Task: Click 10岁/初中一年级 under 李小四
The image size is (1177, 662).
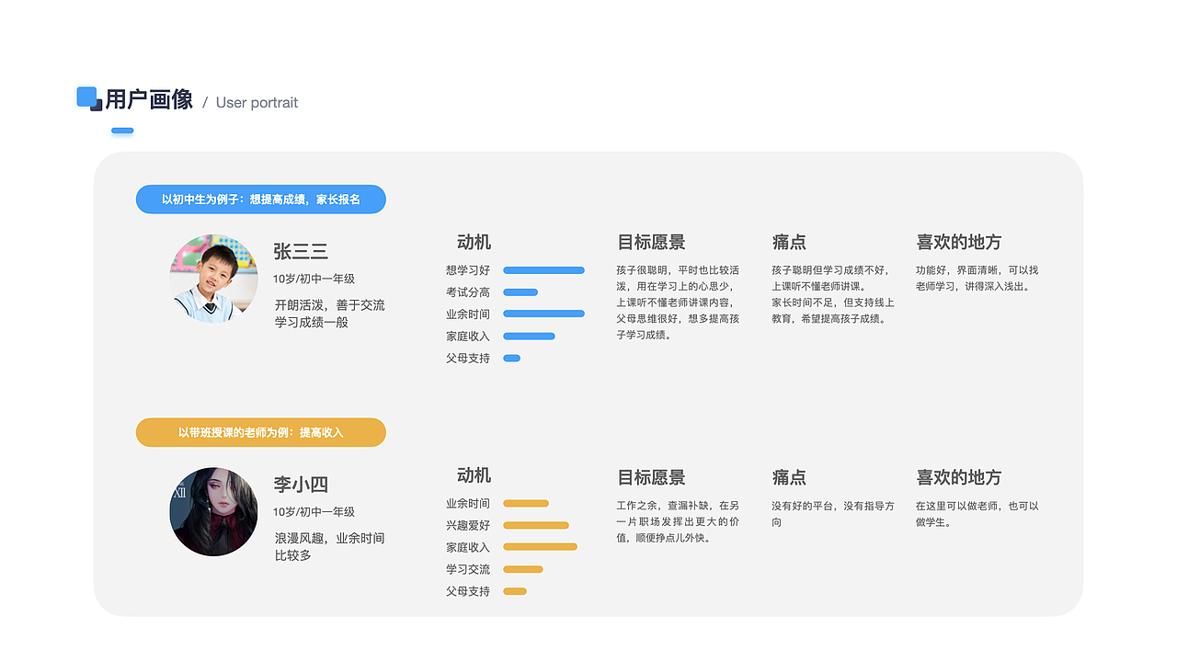Action: 314,511
